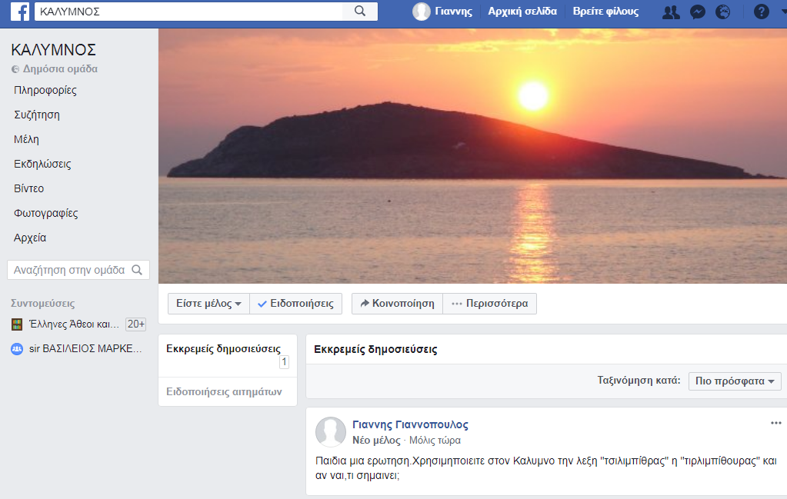Click the group search magnifier icon
Screen dimensions: 787x499
pyautogui.click(x=138, y=270)
